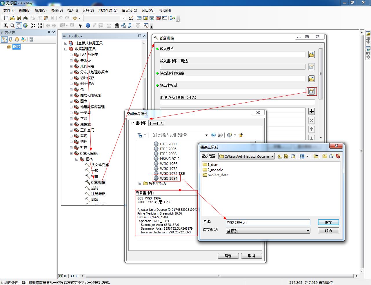Image resolution: width=371 pixels, height=285 pixels.
Task: Zoom to full extent with the globe icon
Action: [x=26, y=26]
